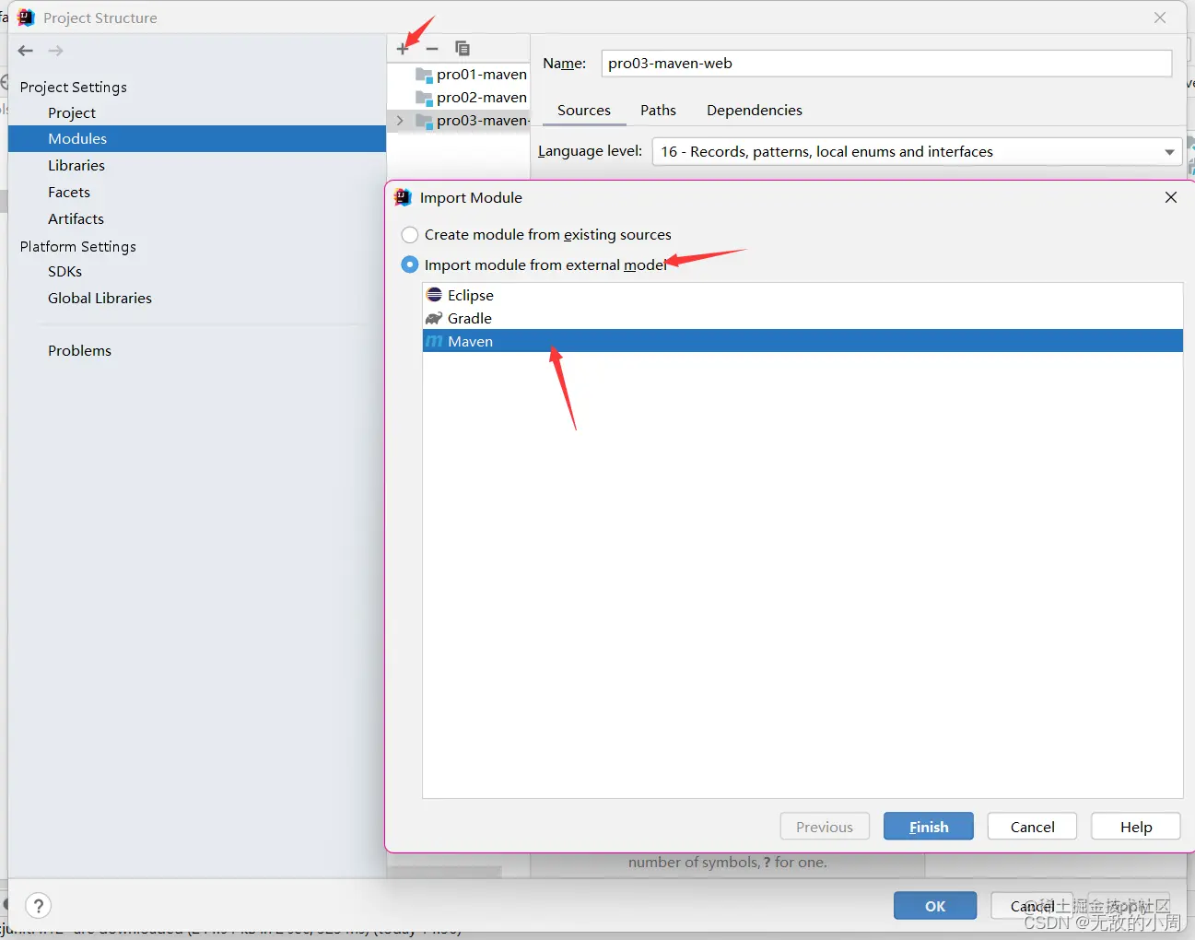Close the Import Module dialog
1195x940 pixels.
[1171, 197]
